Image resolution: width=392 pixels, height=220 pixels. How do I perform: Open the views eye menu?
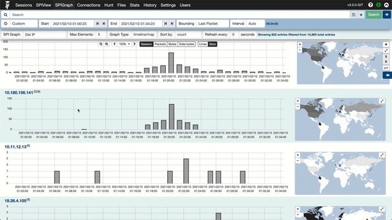386,15
